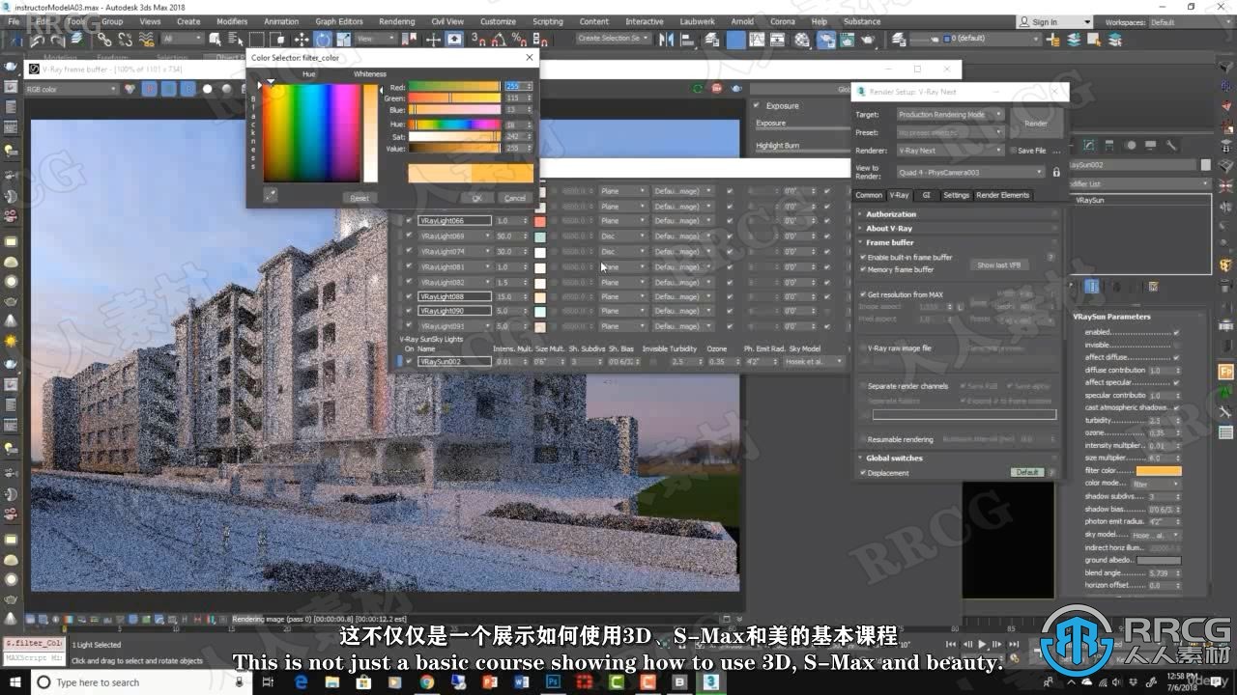Image resolution: width=1237 pixels, height=695 pixels.
Task: Toggle VRaySun enabled checkbox
Action: pos(1176,332)
